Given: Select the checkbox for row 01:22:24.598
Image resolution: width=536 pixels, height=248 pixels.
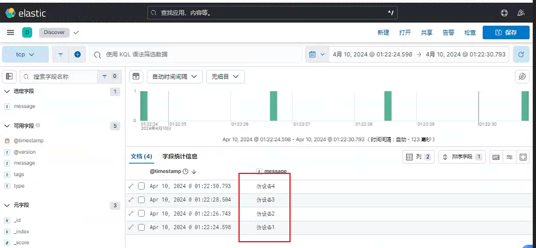Looking at the screenshot, I should (141, 227).
